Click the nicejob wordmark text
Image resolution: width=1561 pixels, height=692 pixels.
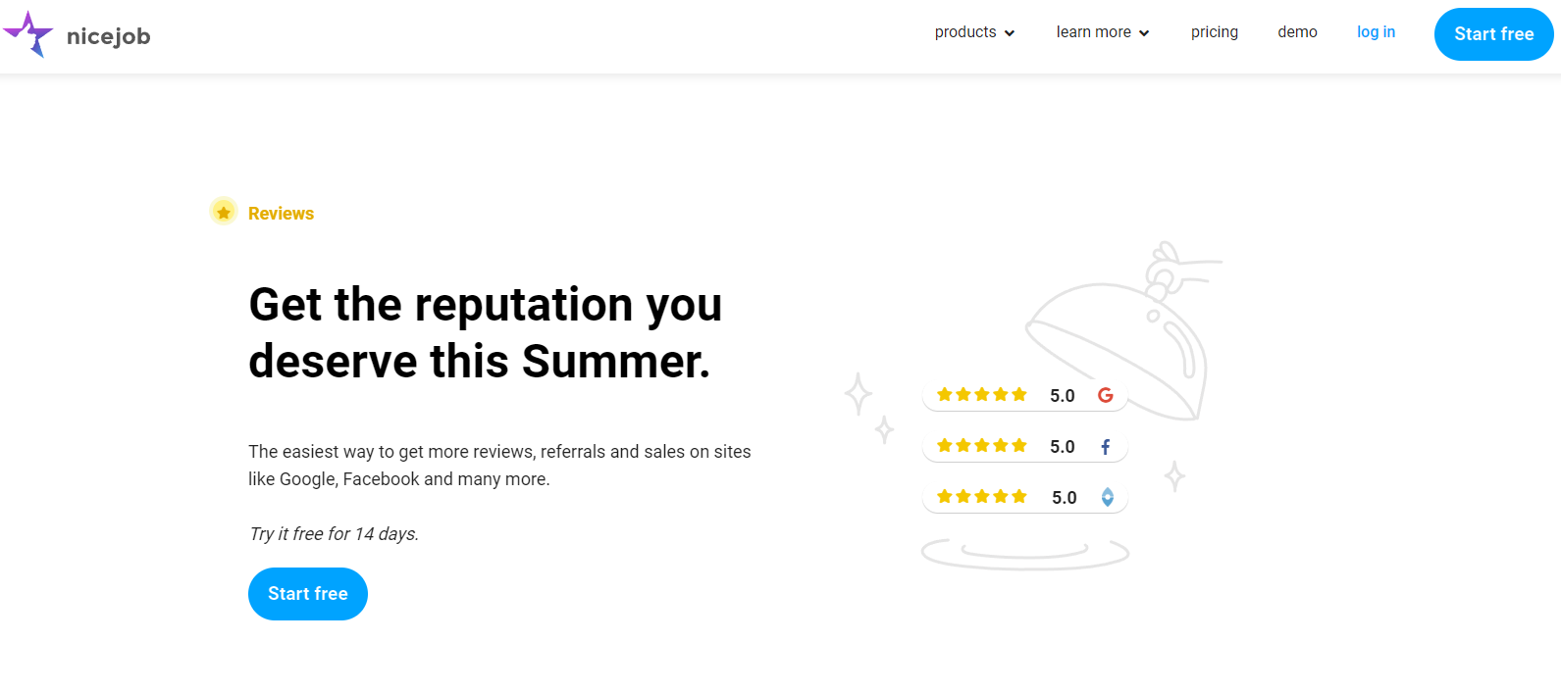108,35
